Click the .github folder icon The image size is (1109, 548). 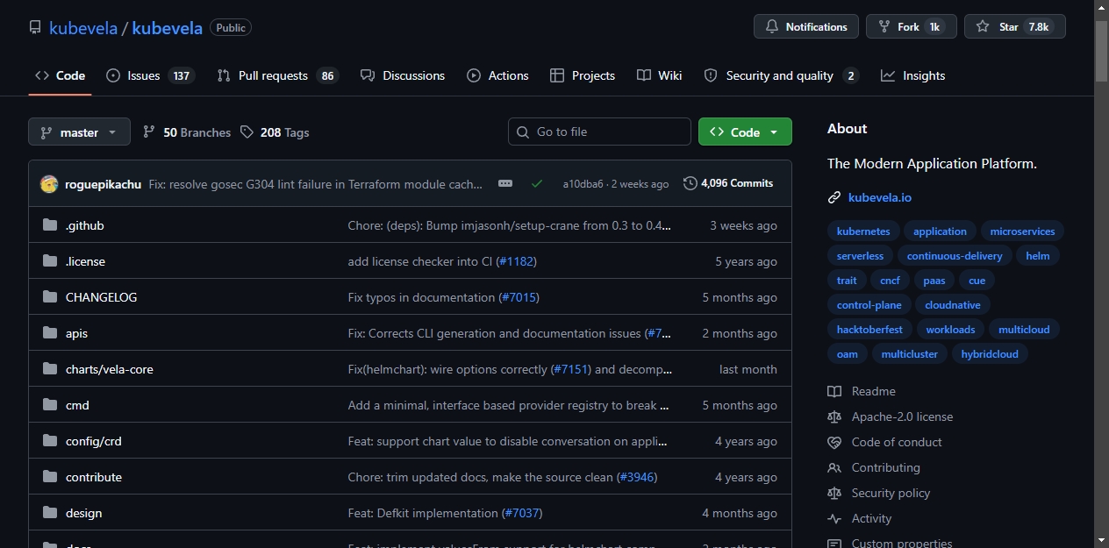pos(50,225)
